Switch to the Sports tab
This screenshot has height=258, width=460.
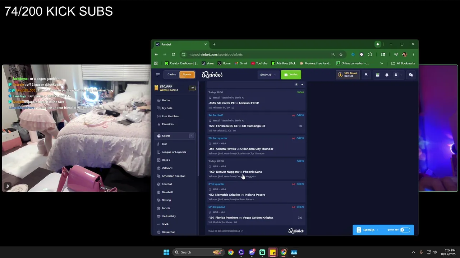tap(187, 75)
